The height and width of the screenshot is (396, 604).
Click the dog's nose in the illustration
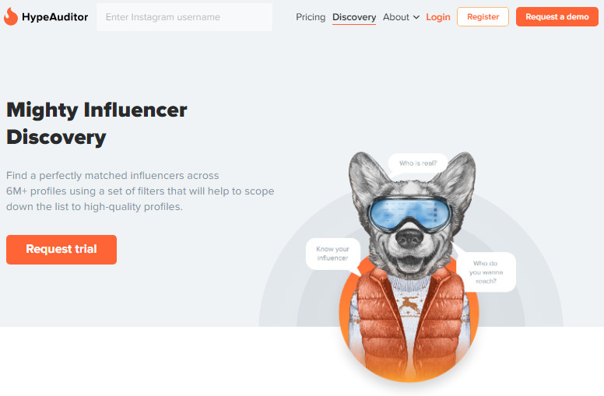point(409,238)
